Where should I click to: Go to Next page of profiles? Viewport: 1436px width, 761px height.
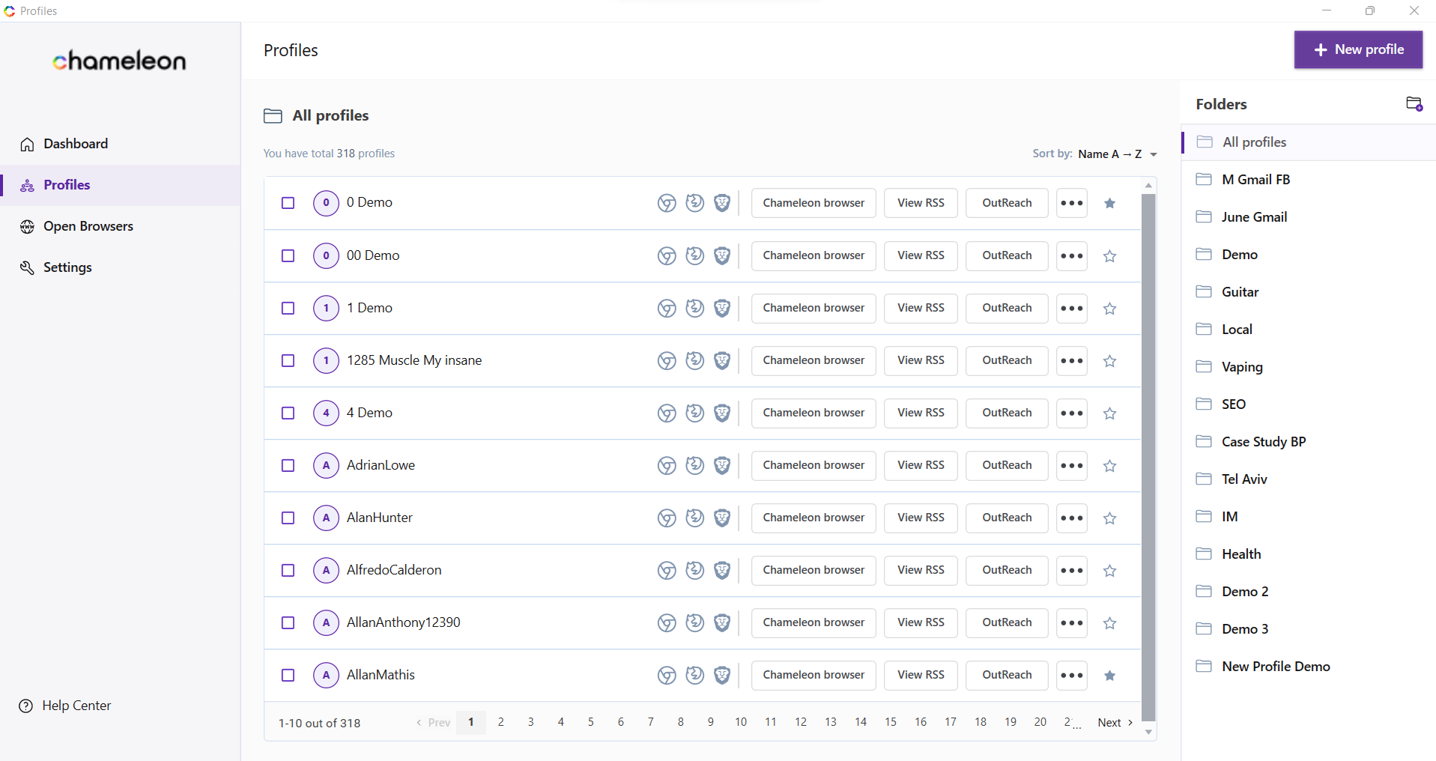click(1115, 723)
